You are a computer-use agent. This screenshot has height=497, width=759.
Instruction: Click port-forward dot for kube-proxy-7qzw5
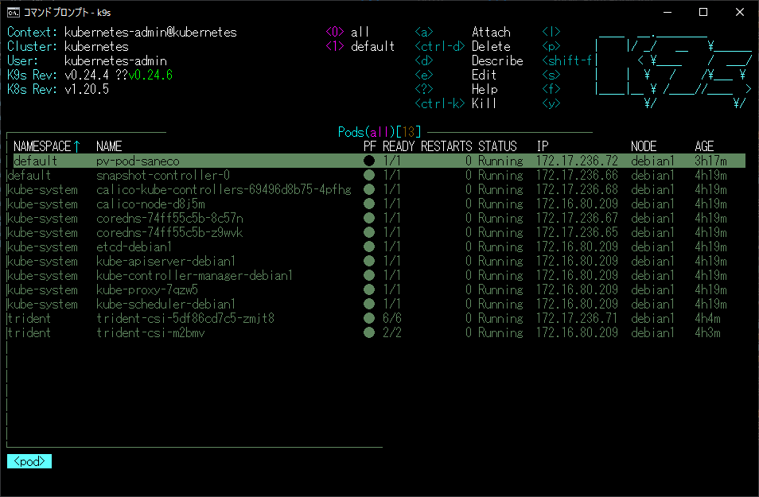[369, 290]
